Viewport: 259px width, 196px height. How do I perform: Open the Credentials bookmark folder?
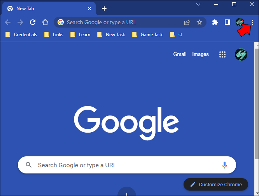pos(21,35)
